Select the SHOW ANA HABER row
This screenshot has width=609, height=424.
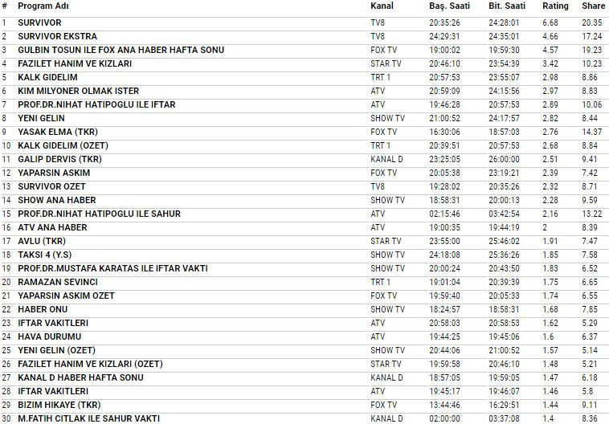click(56, 200)
